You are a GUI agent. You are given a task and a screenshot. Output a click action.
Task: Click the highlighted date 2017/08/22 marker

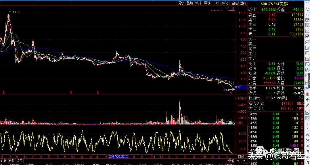tap(119, 156)
